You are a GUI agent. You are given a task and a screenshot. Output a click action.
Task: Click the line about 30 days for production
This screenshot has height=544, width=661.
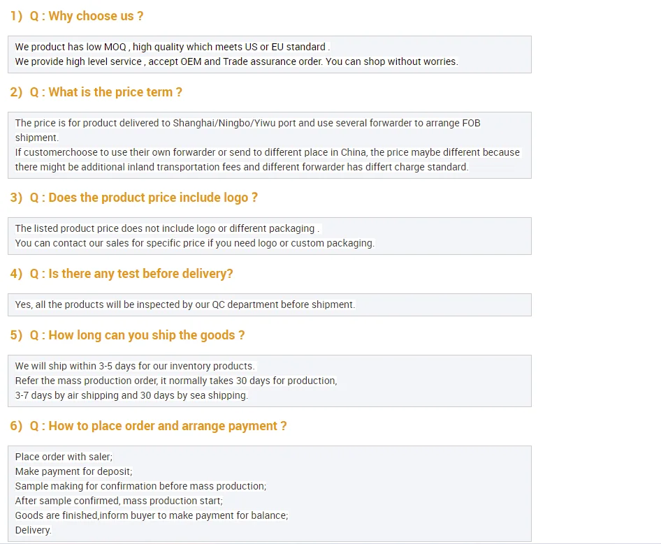coord(175,381)
